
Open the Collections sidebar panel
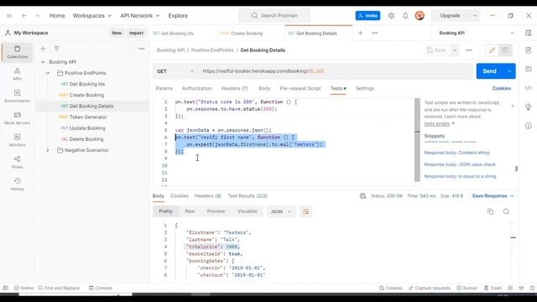(17, 52)
